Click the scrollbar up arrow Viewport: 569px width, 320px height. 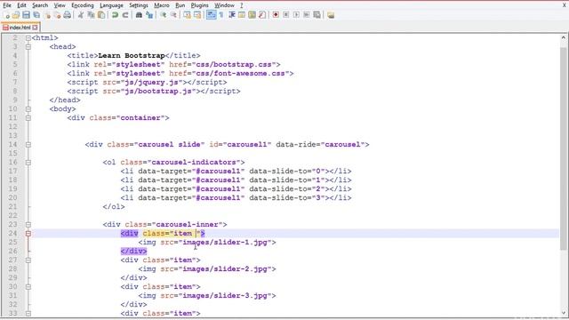[563, 37]
